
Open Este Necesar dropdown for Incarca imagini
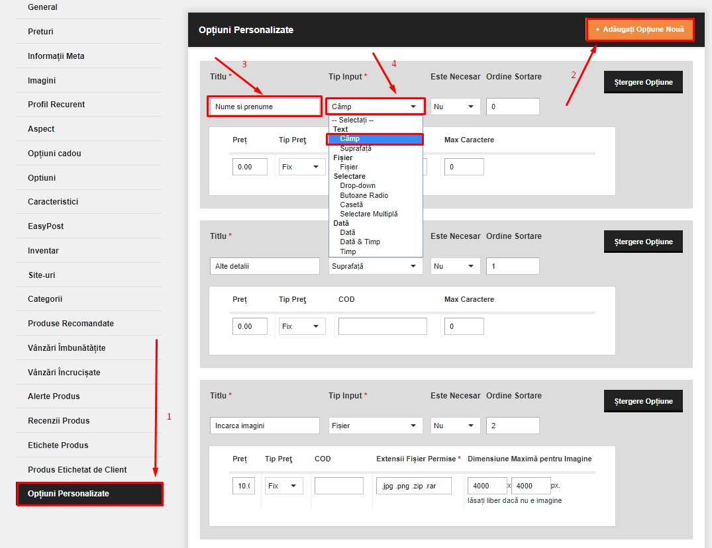[455, 426]
